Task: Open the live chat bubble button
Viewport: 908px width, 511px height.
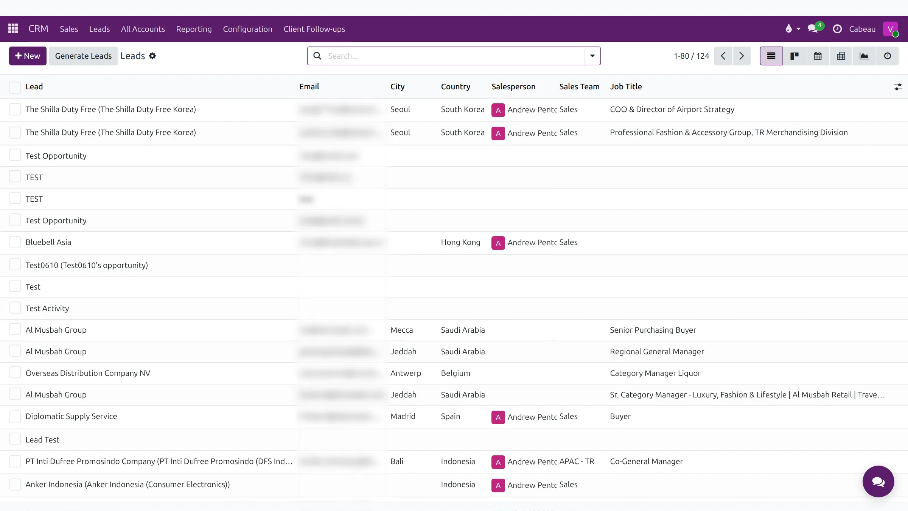Action: pos(878,481)
